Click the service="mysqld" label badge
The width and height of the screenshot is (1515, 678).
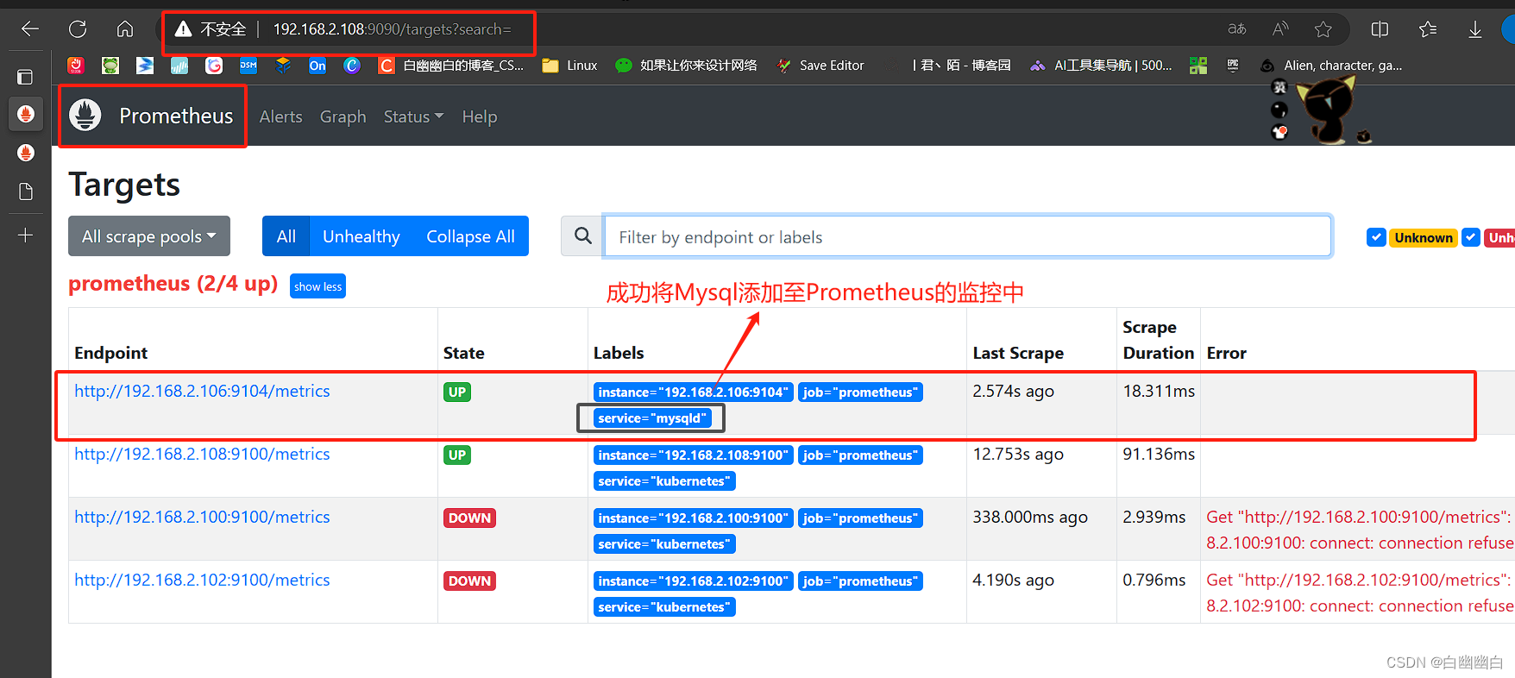coord(652,418)
